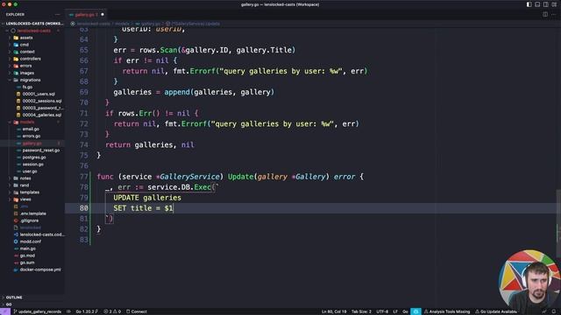Toggle bottom panel visibility in the title bar
The height and width of the screenshot is (315, 561).
[537, 4]
